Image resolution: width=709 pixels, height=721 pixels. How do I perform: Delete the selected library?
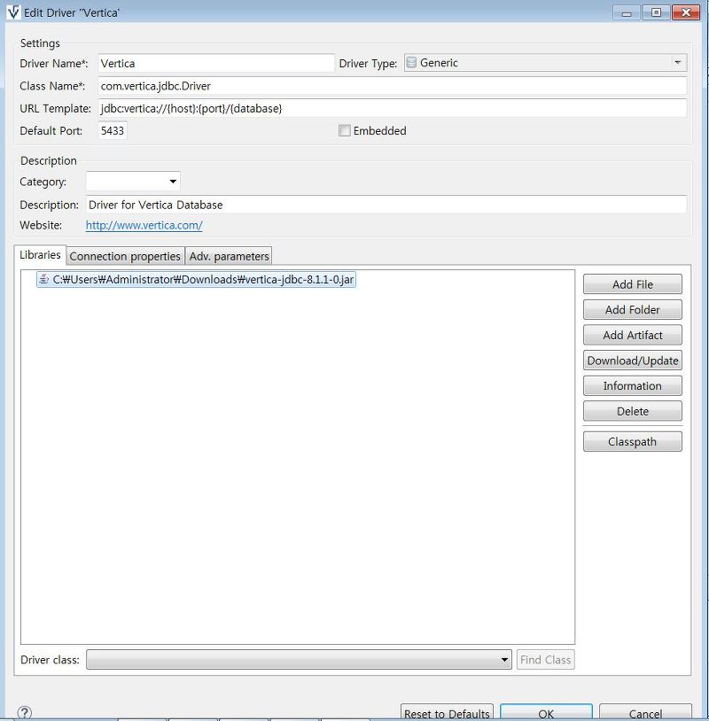[633, 411]
